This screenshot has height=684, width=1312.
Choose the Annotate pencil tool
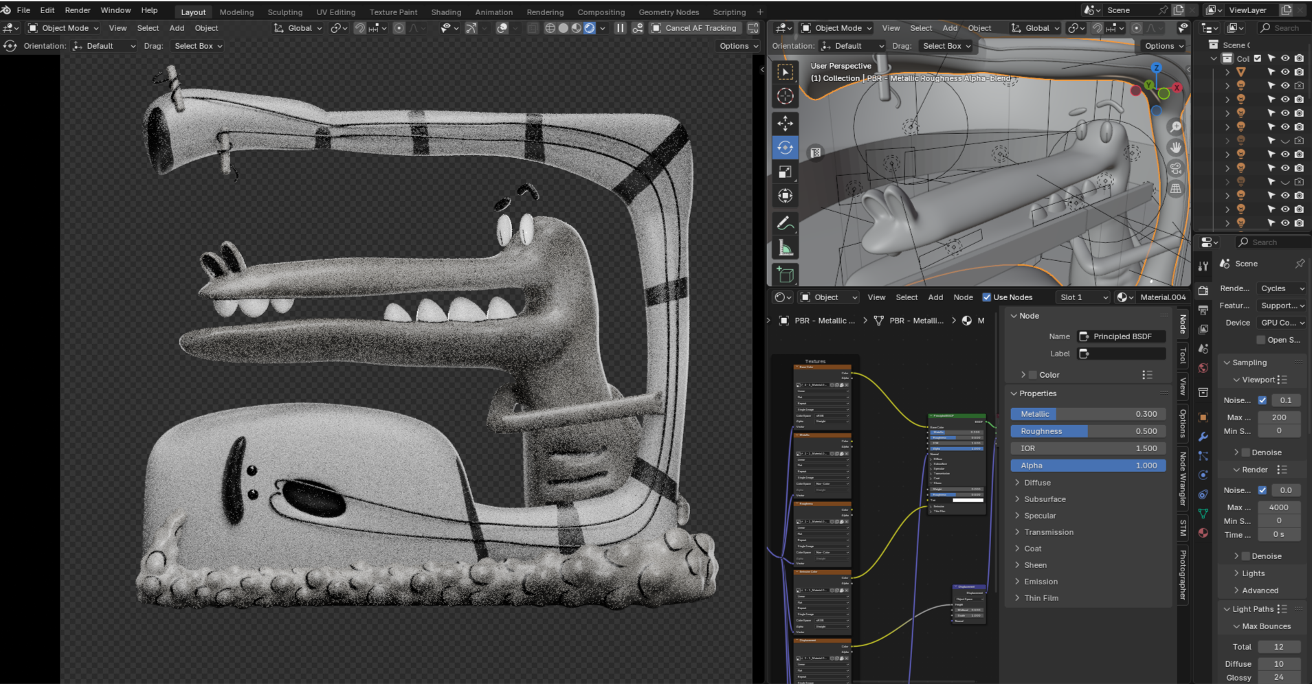click(x=785, y=223)
